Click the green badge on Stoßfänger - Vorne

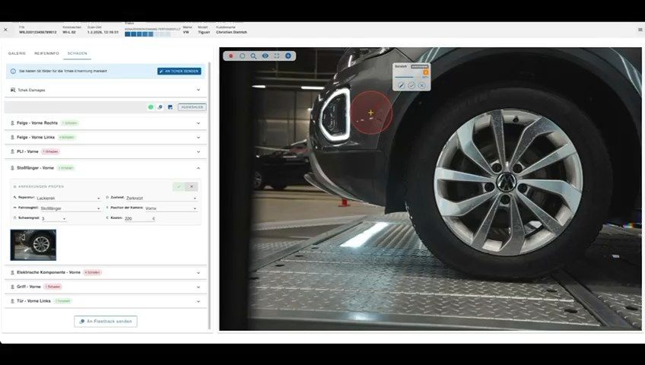coord(66,168)
